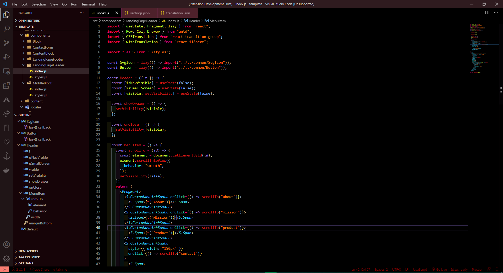
Task: Open the Run and Debug view
Action: pyautogui.click(x=7, y=57)
